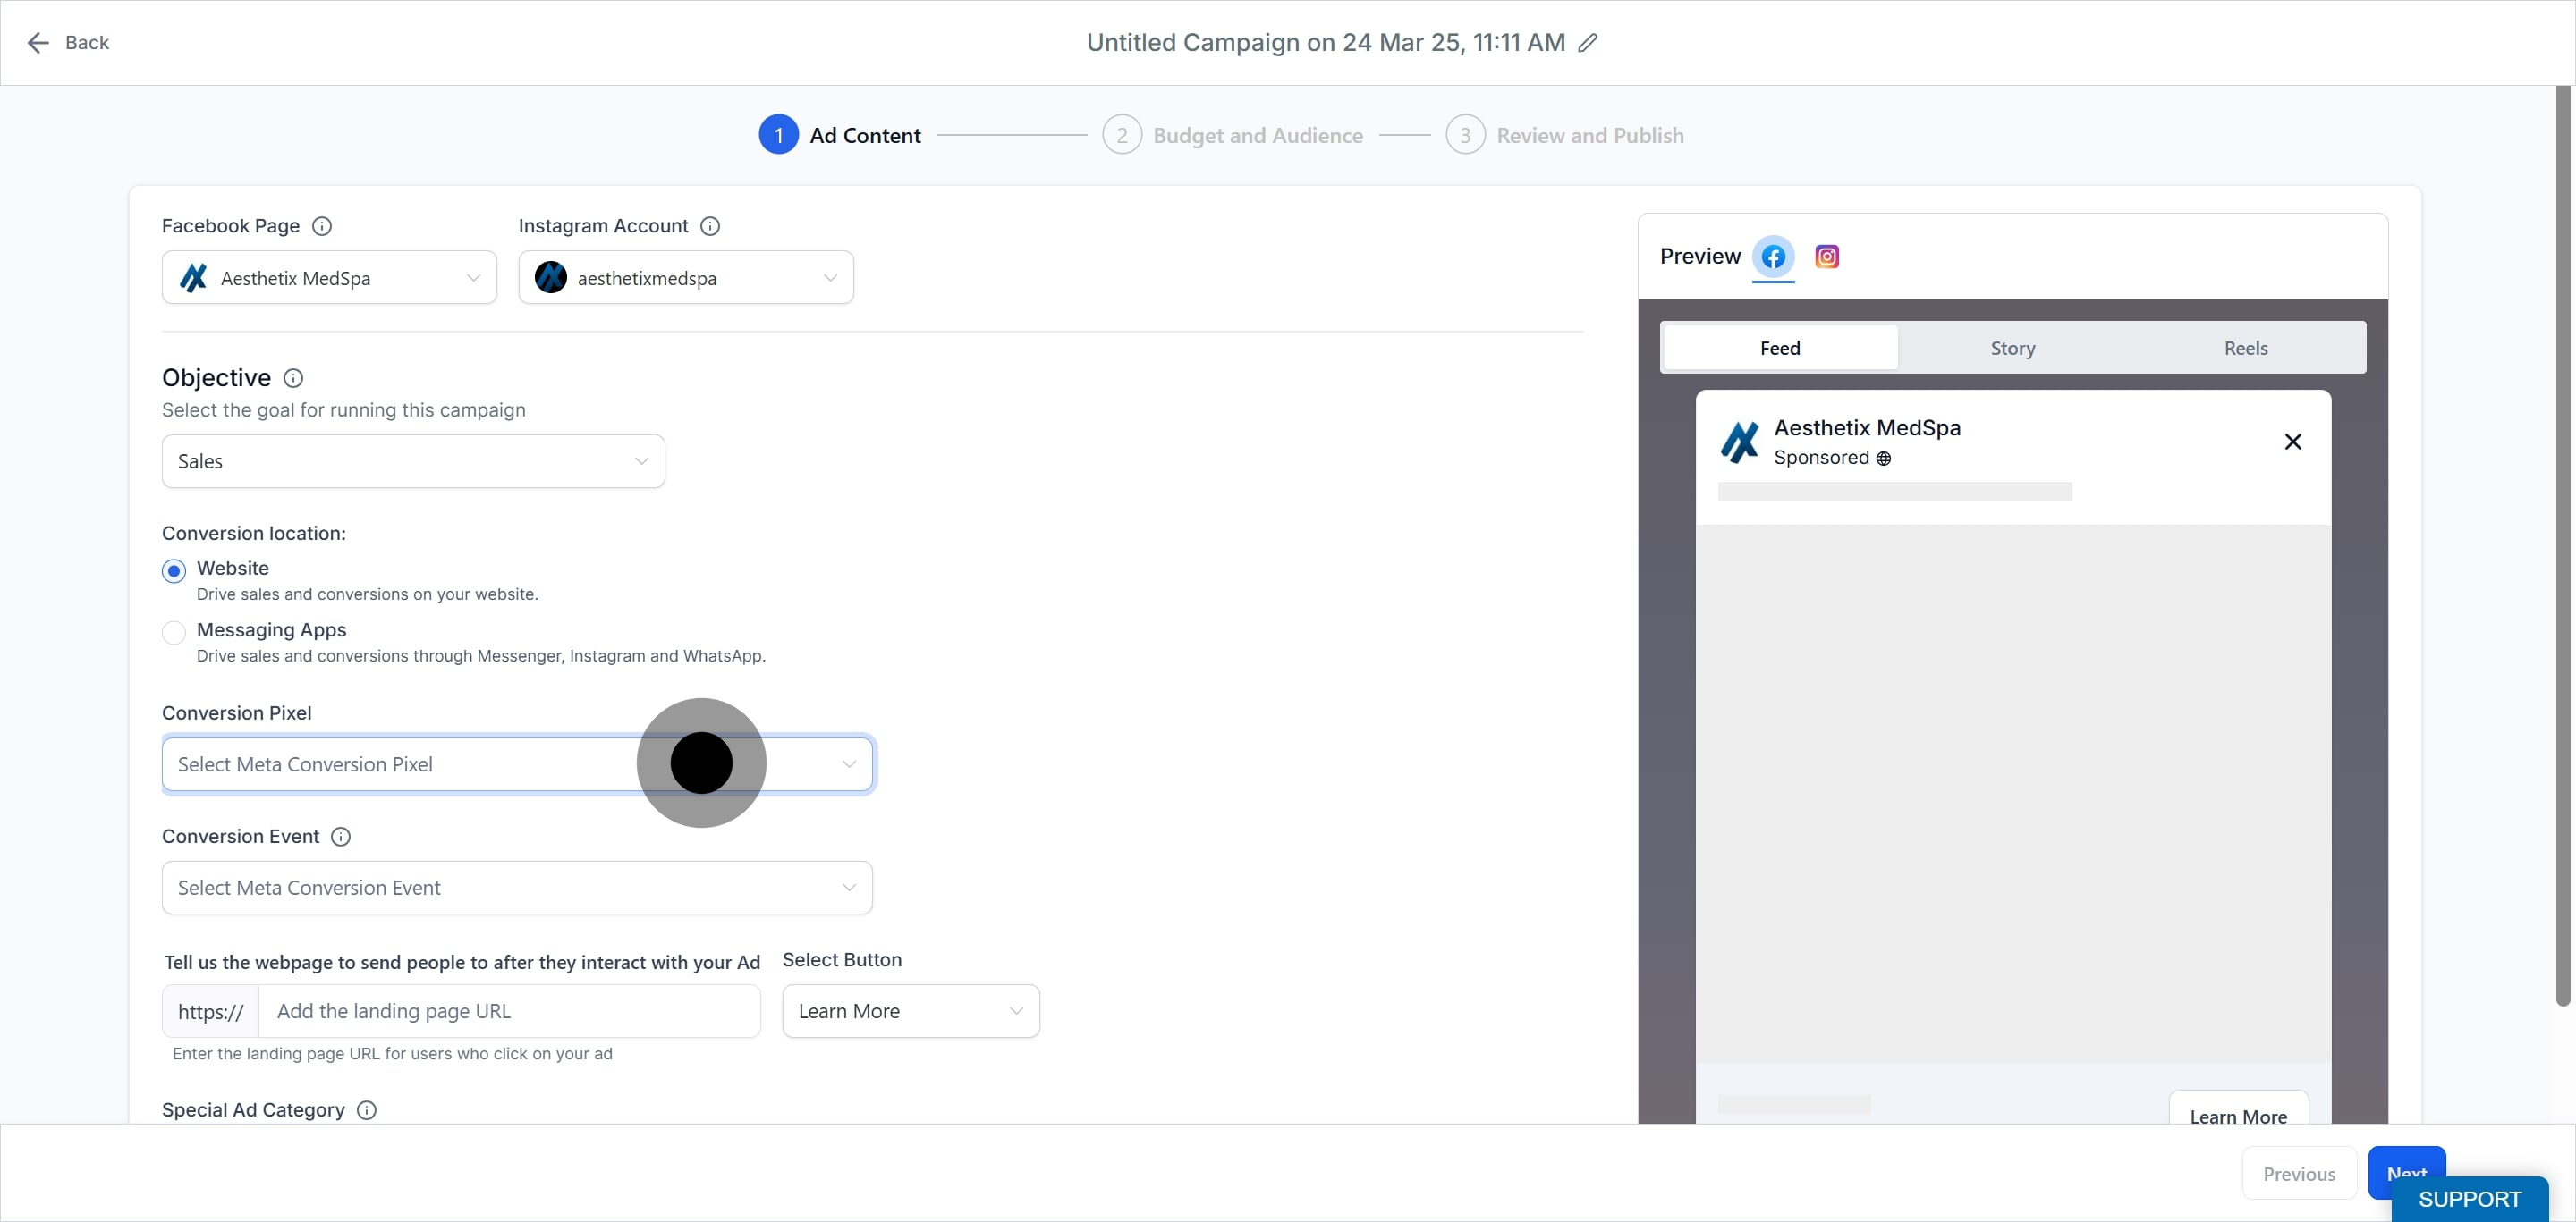Switch preview to Facebook icon
Screen dimensions: 2576x1222
(x=1773, y=257)
